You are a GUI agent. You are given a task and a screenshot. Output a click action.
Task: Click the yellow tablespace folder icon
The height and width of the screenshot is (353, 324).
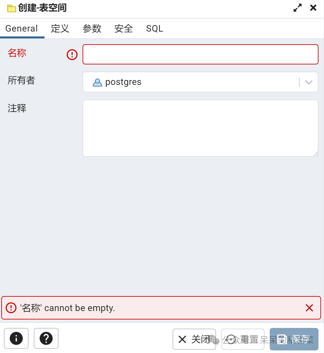tap(11, 8)
